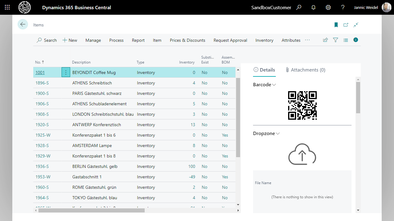This screenshot has width=394, height=221.
Task: Open the Process menu
Action: click(x=116, y=40)
